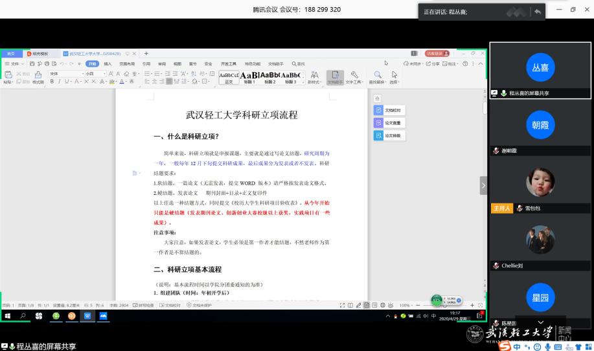Select the Format Painter brush icon
The width and height of the screenshot is (594, 351).
(38, 75)
